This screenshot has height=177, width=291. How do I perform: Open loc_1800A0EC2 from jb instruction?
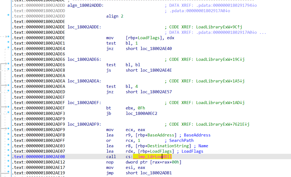141,113
